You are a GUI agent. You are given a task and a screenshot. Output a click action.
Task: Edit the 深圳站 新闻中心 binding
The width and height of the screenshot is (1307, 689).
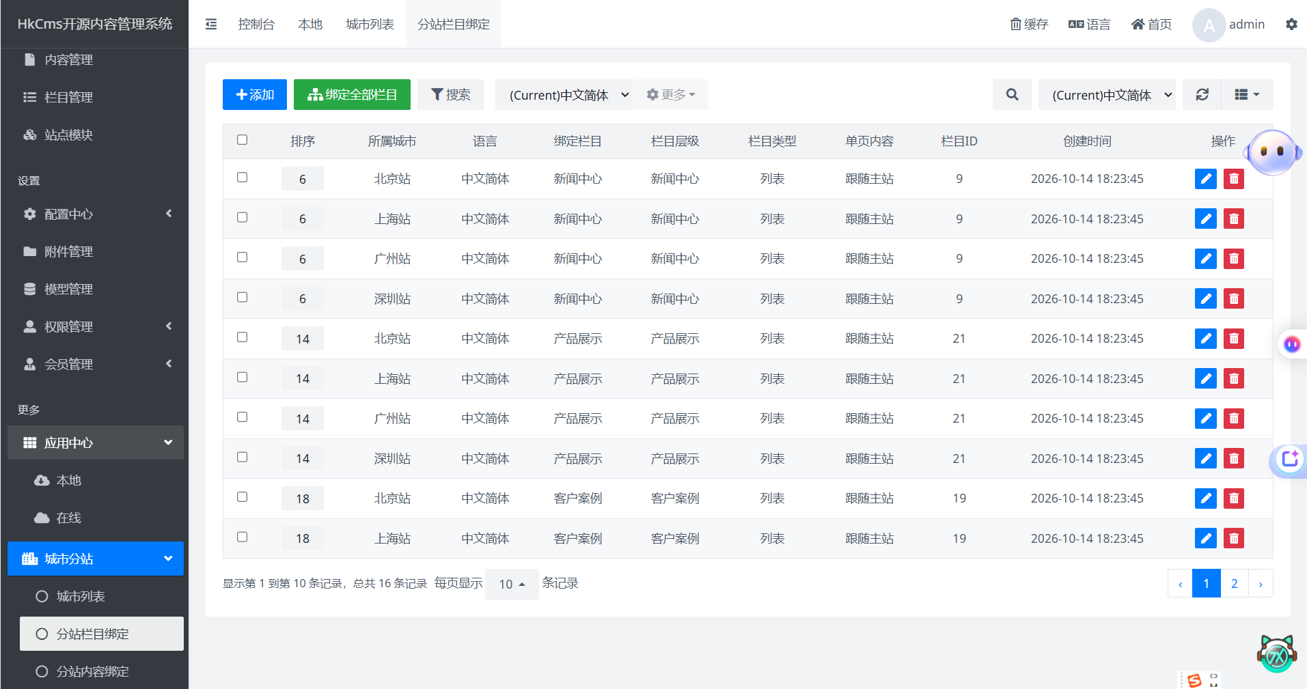click(1206, 299)
